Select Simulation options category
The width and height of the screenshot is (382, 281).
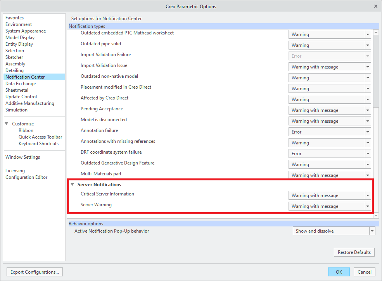coord(16,110)
